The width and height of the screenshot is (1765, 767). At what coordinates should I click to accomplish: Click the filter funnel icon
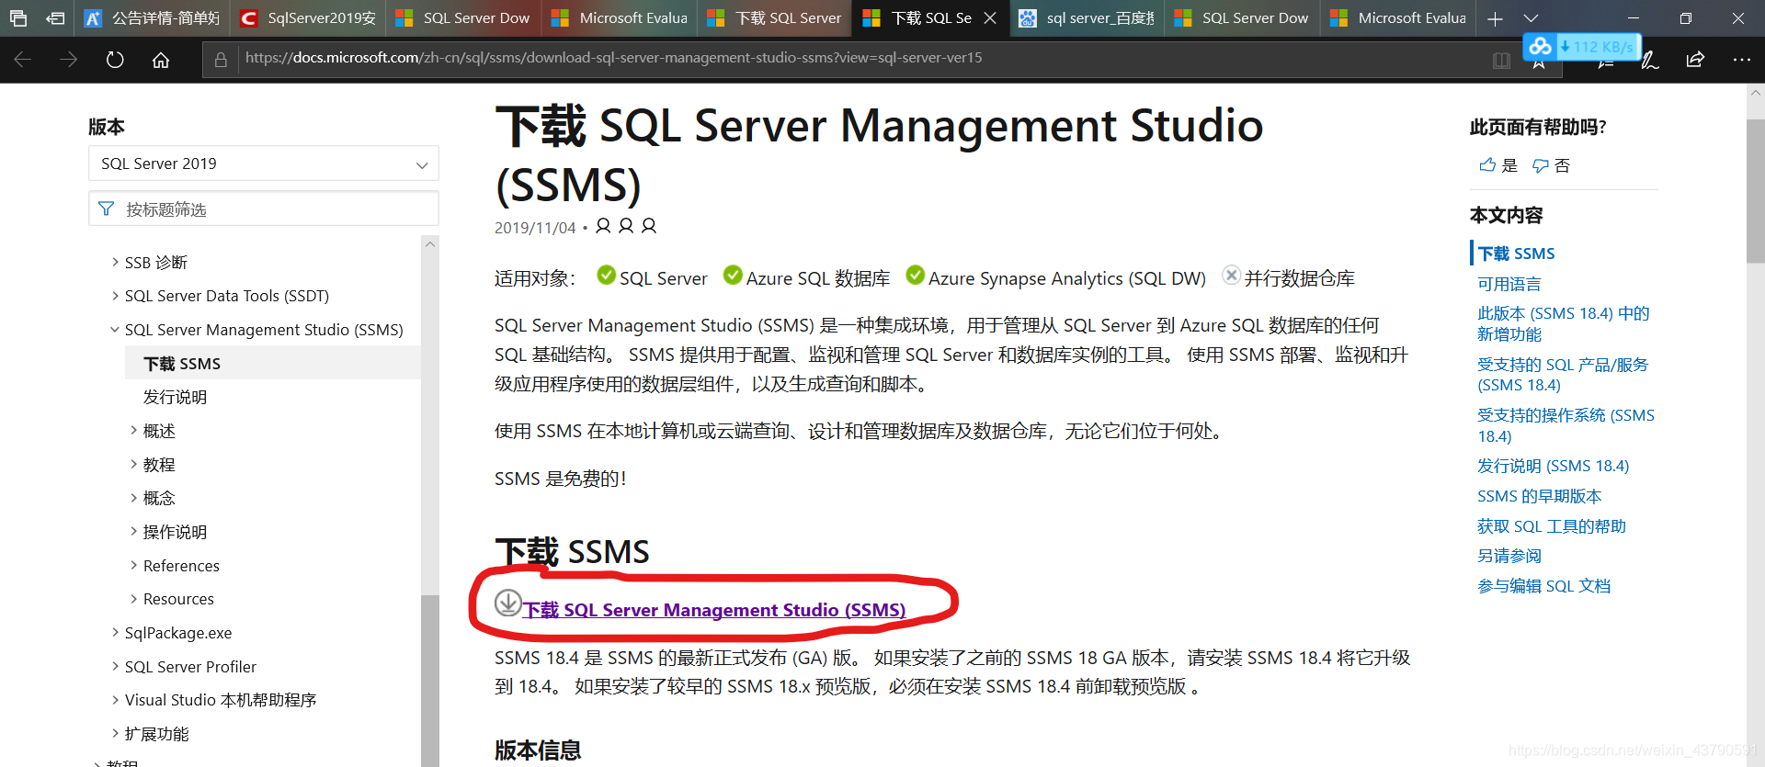coord(107,209)
